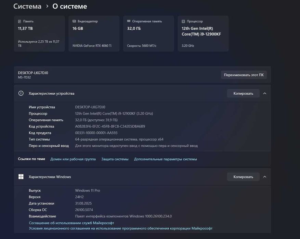The width and height of the screenshot is (300, 239).
Task: Click NVIDIA GeForce RTX 4060 Ti text
Action: (x=92, y=46)
